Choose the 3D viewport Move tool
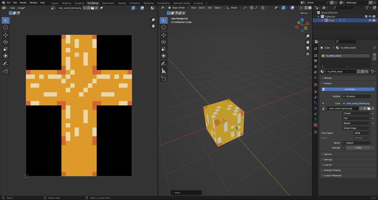This screenshot has height=200, width=378. coord(164,35)
